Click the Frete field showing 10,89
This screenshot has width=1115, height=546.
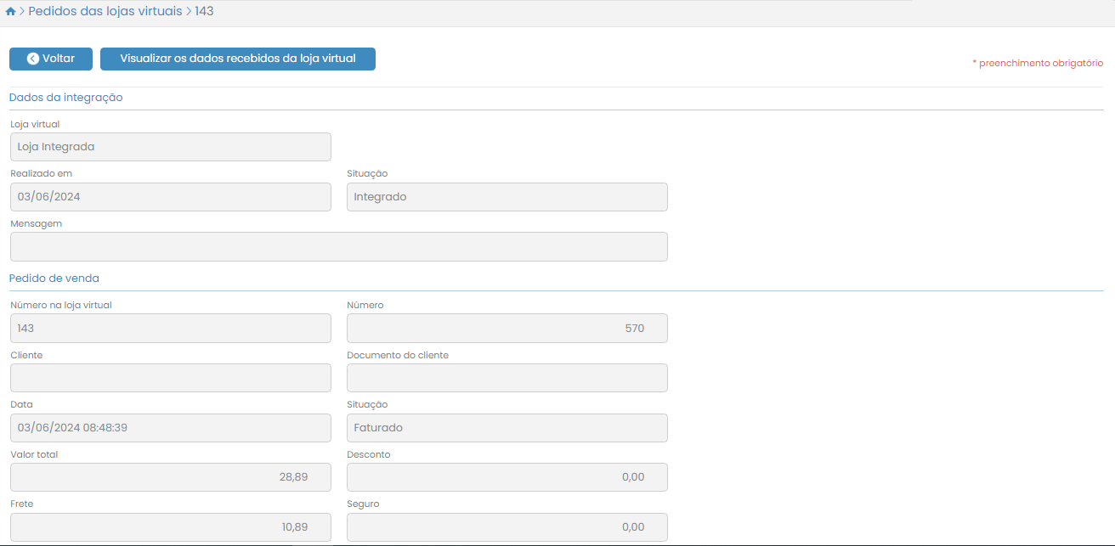coord(170,527)
